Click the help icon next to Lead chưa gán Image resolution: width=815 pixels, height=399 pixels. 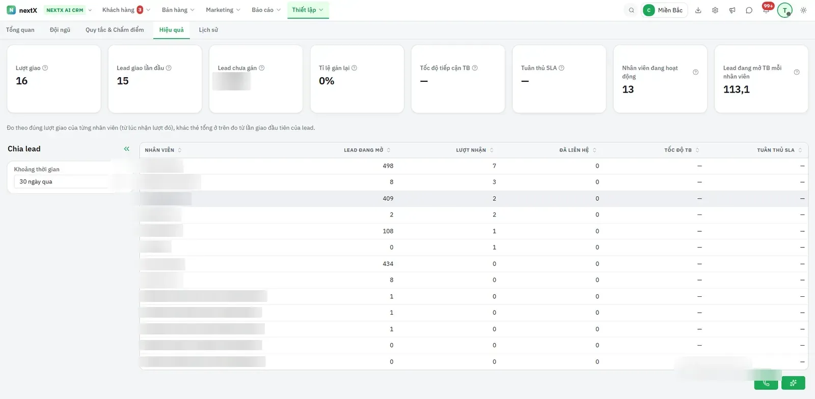pyautogui.click(x=261, y=68)
